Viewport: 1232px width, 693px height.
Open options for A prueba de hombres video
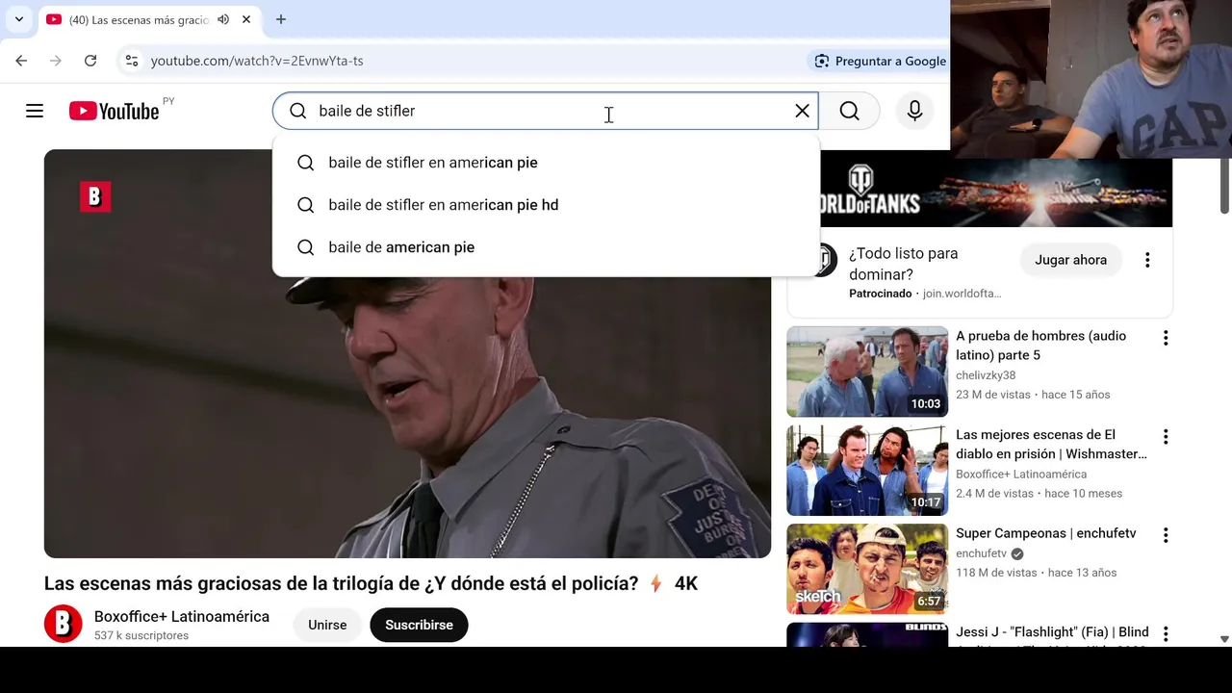(x=1166, y=338)
